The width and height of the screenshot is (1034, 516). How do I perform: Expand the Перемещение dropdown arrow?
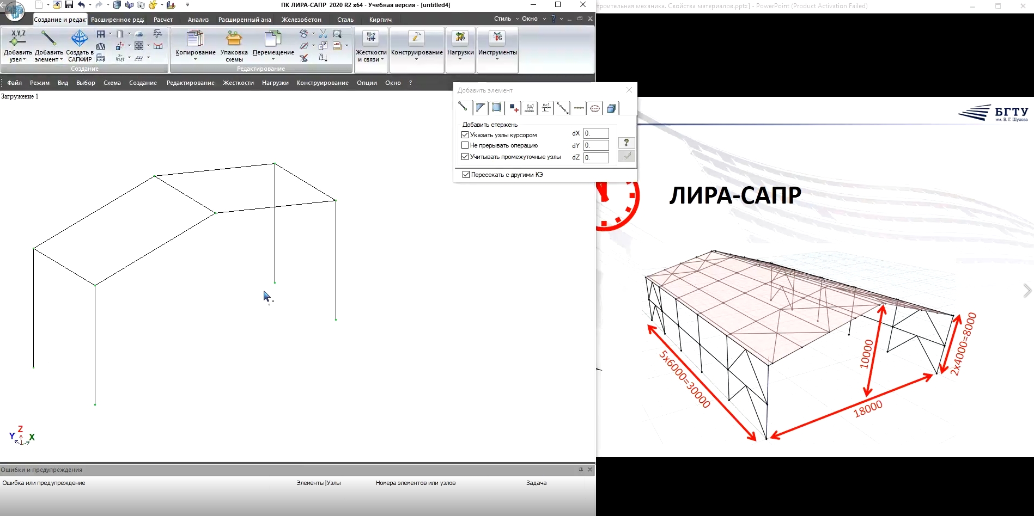click(x=273, y=59)
